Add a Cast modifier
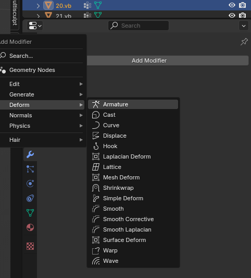The width and height of the screenshot is (251, 278). tap(133, 115)
